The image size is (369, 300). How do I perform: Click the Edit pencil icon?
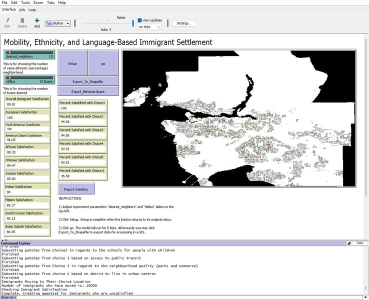coord(7,20)
